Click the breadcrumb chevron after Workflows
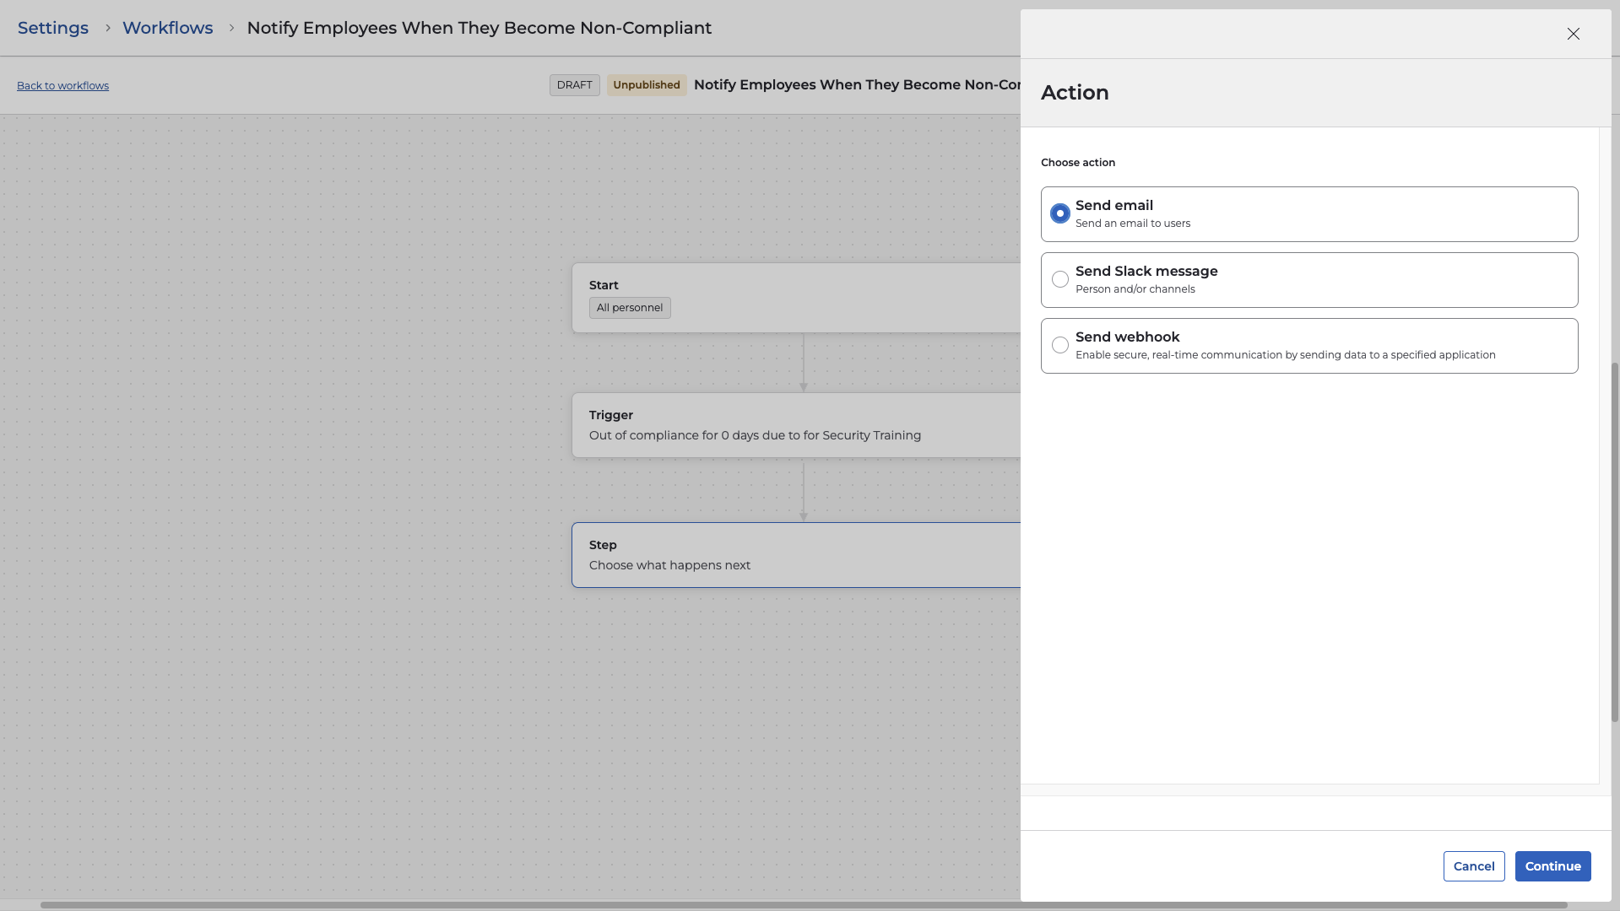This screenshot has width=1620, height=911. [231, 28]
